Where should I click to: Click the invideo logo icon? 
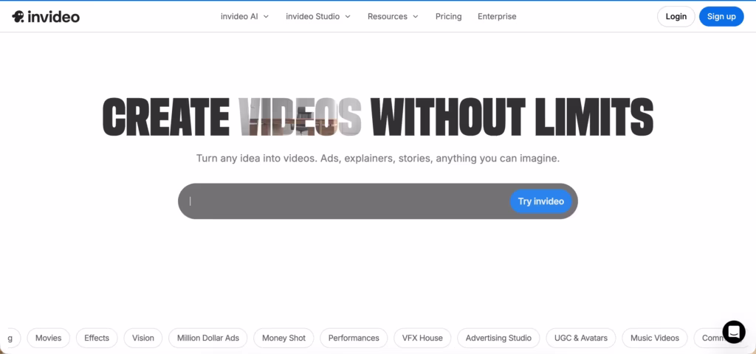18,16
